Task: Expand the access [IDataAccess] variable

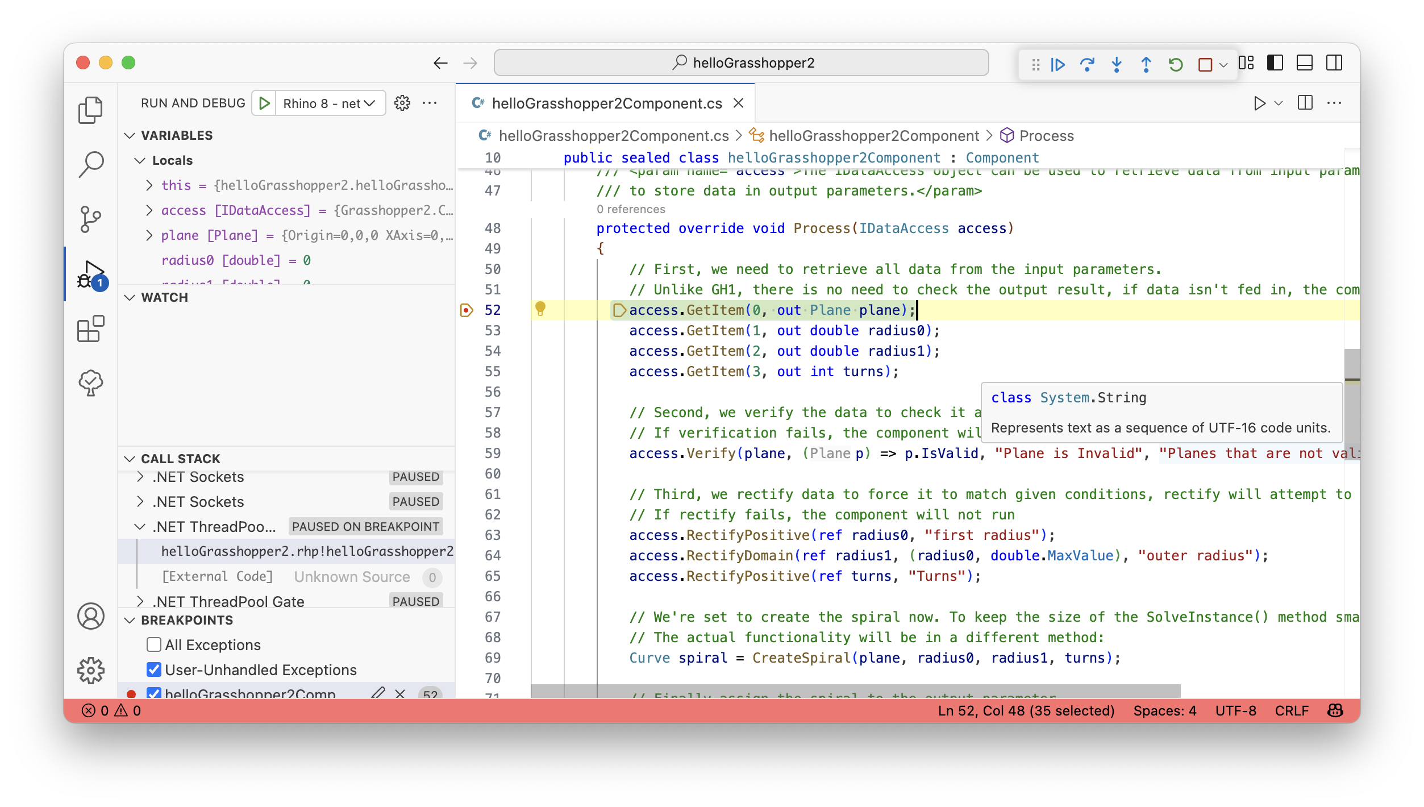Action: 149,210
